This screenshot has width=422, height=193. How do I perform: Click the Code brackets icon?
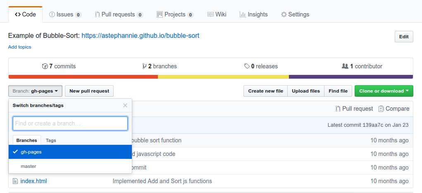18,14
